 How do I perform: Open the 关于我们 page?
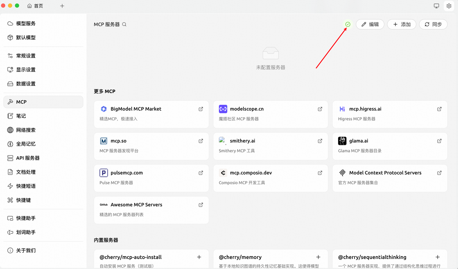coord(26,250)
